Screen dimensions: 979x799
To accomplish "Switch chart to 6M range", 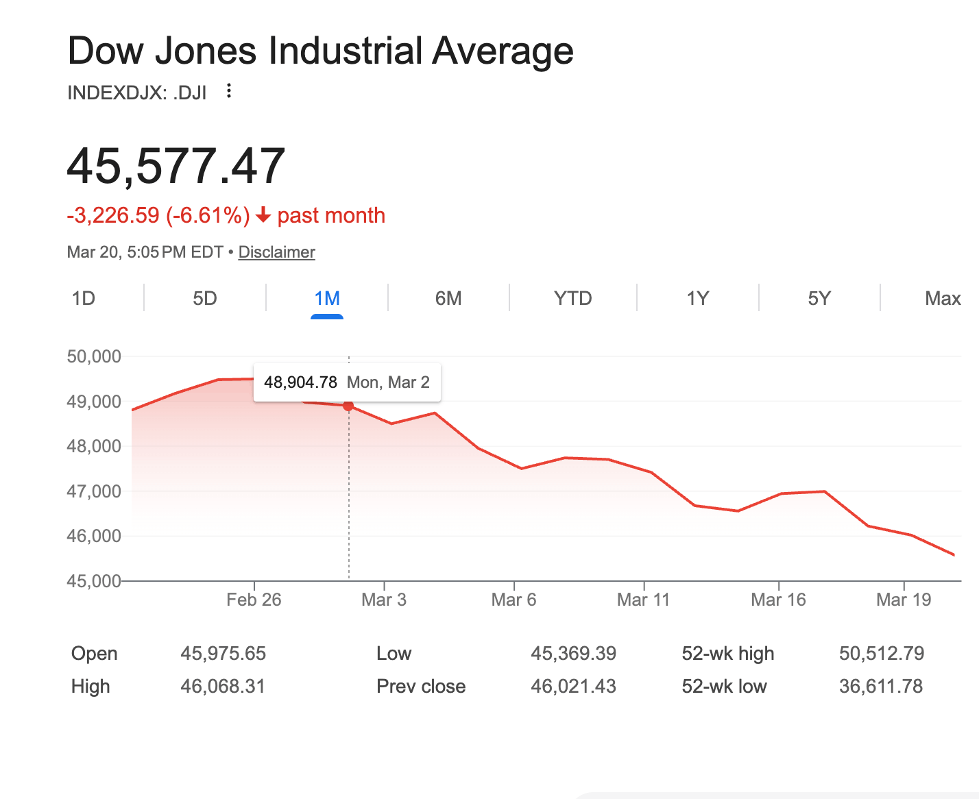I will tap(448, 299).
